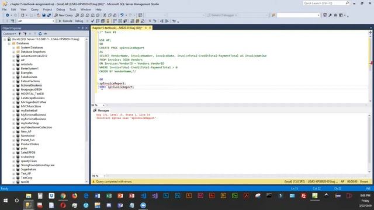Open Firefox from the taskbar
Image resolution: width=374 pixels, height=210 pixels.
coord(74,196)
